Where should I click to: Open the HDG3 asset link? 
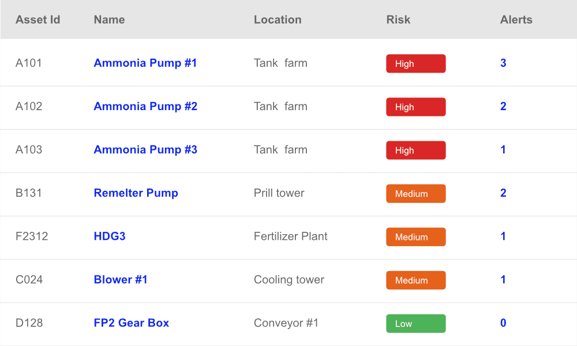click(110, 236)
